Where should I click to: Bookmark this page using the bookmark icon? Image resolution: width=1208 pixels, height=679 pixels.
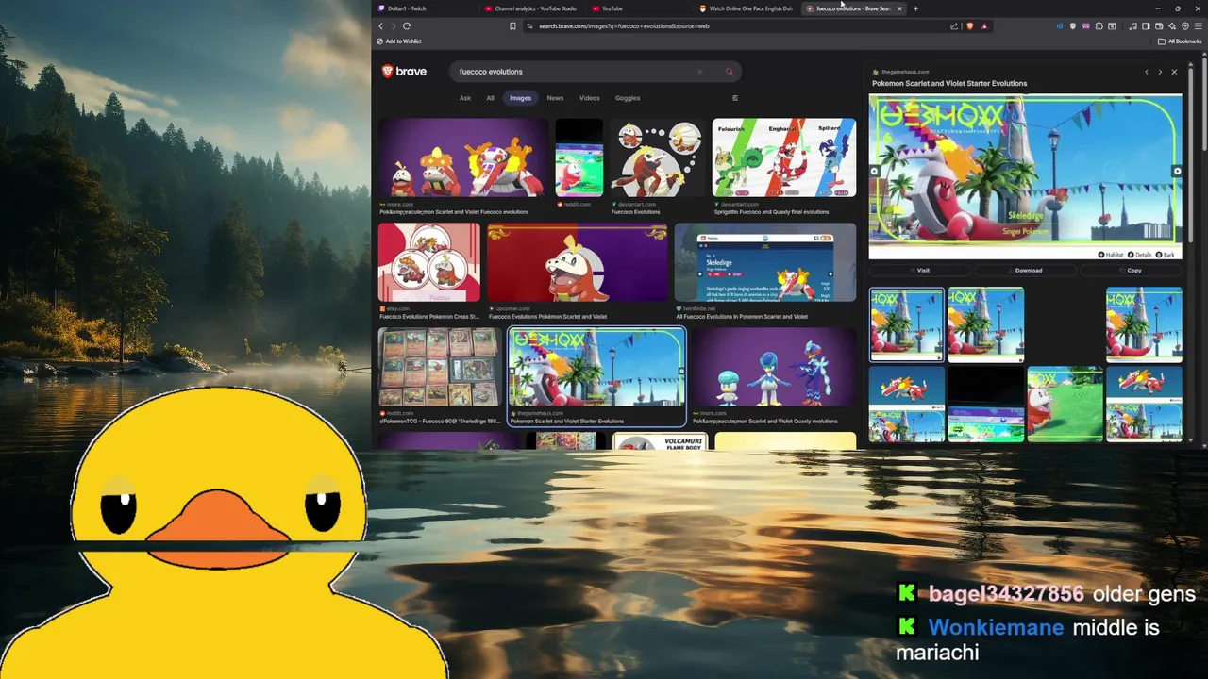tap(512, 26)
